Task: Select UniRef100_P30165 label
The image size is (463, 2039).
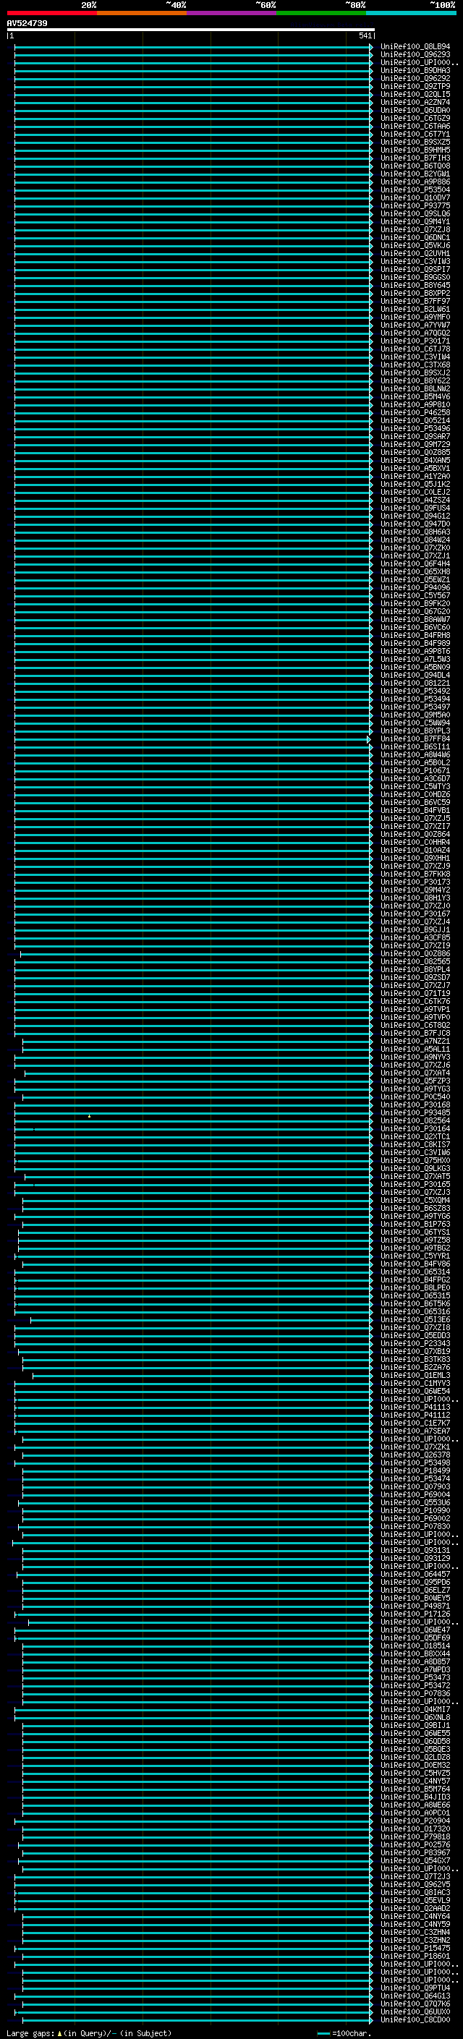Action: click(415, 1184)
